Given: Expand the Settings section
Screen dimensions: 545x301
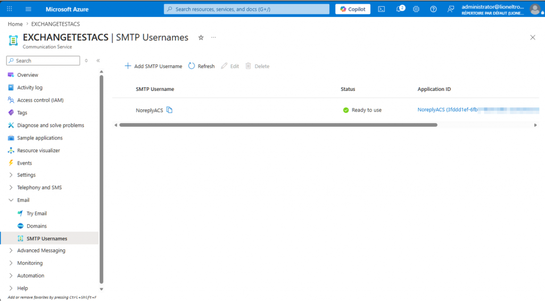Looking at the screenshot, I should pyautogui.click(x=11, y=175).
